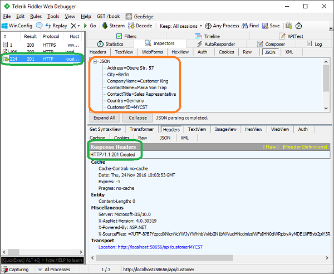
Task: Select session 1 HTTPS row
Action: [42, 45]
